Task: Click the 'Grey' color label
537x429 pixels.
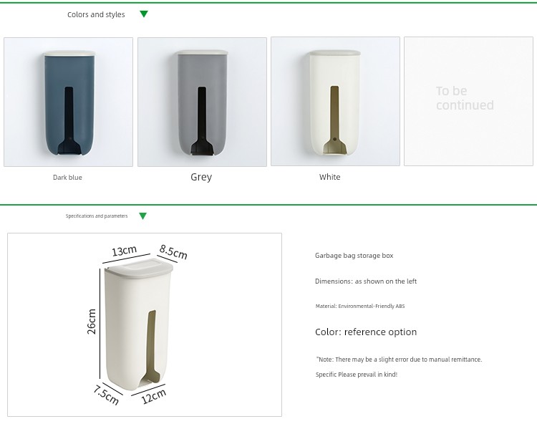Action: coord(201,177)
